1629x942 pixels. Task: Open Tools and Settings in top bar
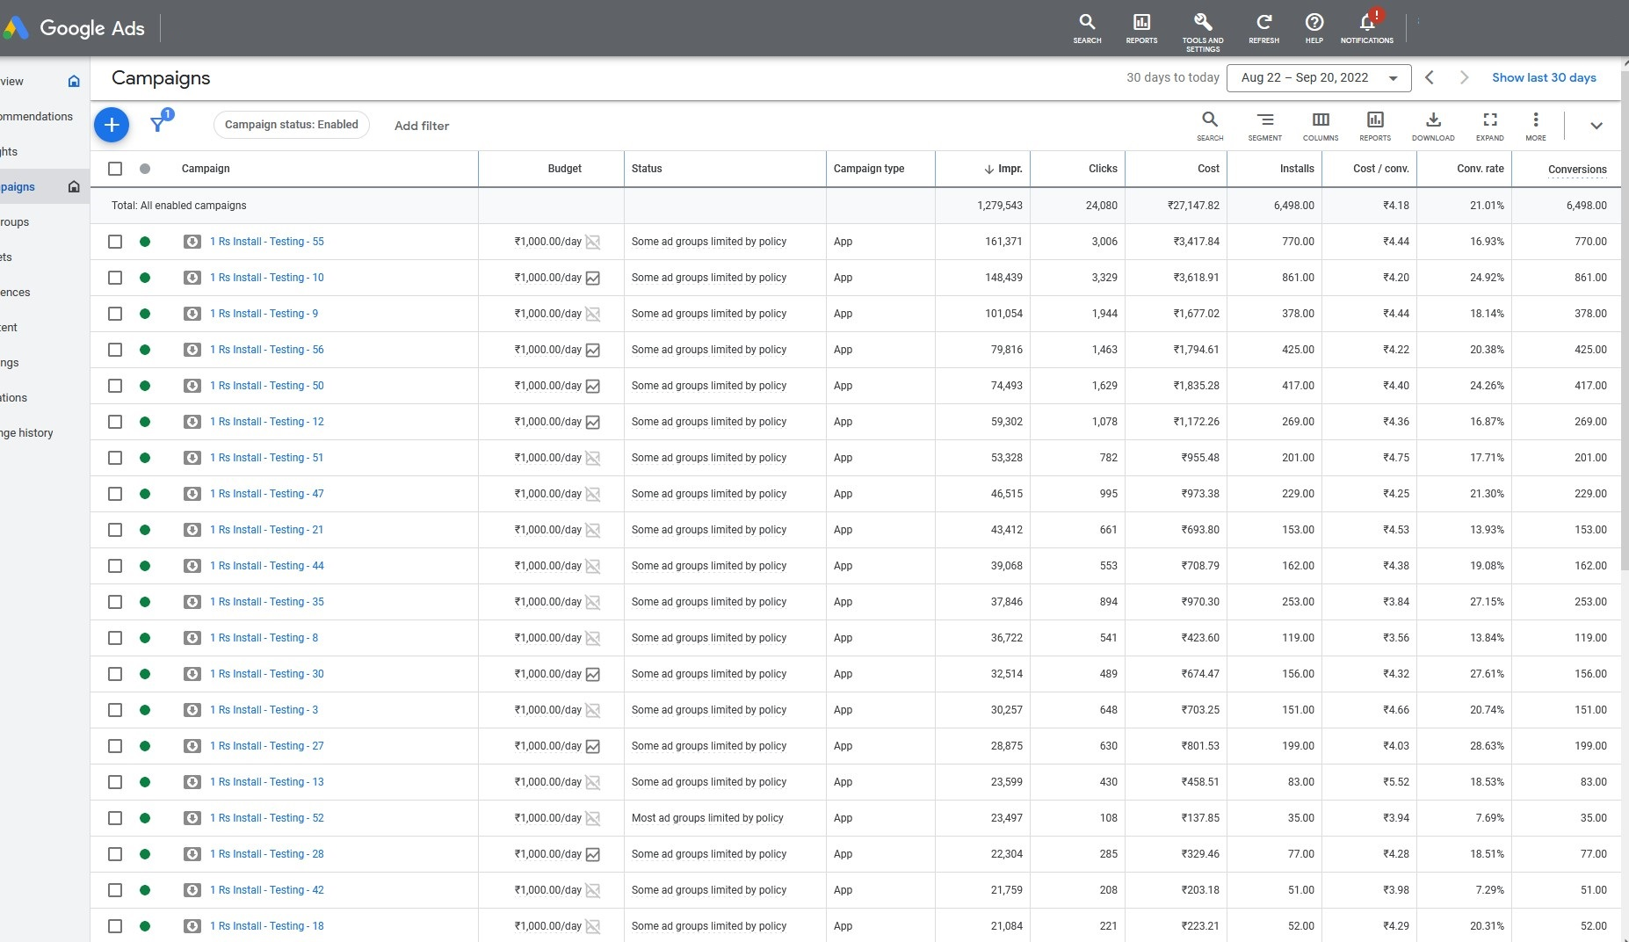[1202, 29]
